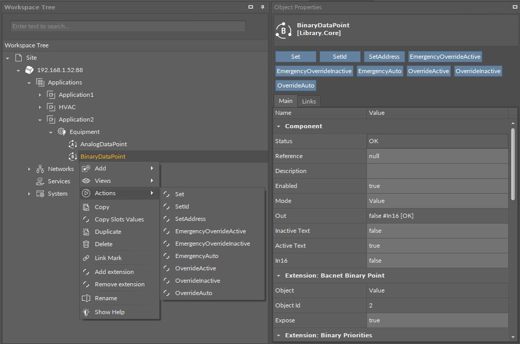Switch to the Links tab

click(x=309, y=101)
